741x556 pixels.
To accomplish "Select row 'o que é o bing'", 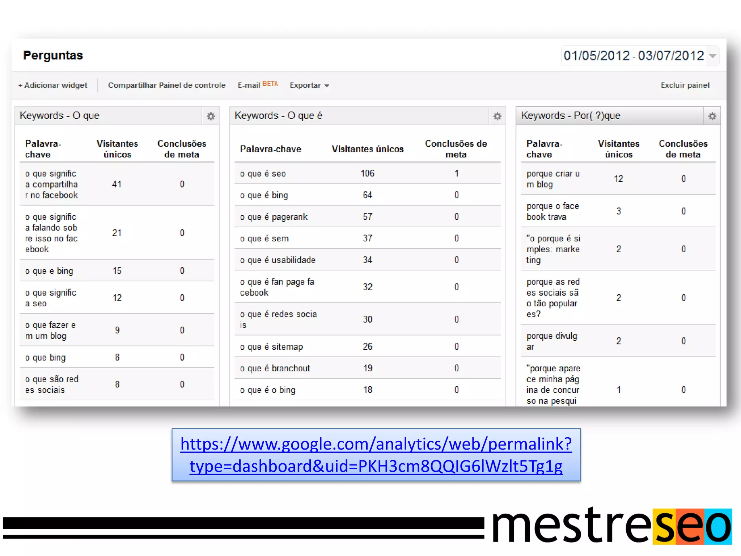I will tap(367, 390).
